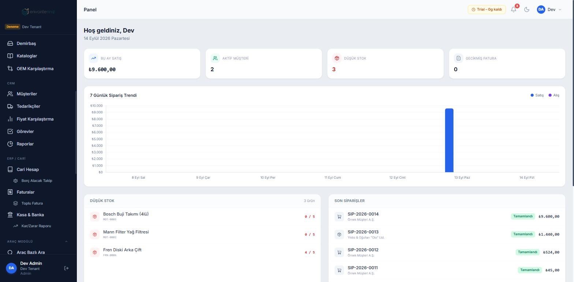The width and height of the screenshot is (574, 282).
Task: Click the Trial 0g kaldı badge
Action: click(x=487, y=9)
